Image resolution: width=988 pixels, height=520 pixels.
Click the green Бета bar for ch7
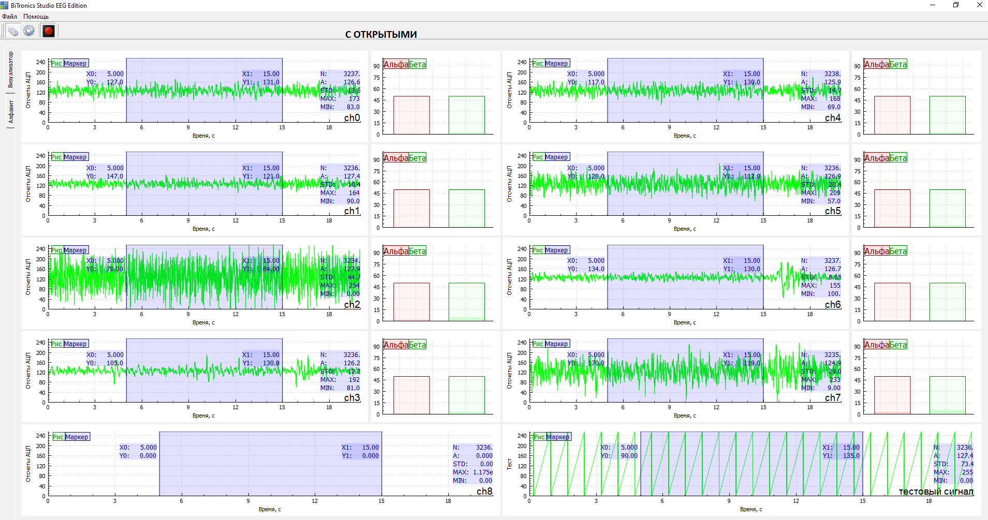point(947,395)
